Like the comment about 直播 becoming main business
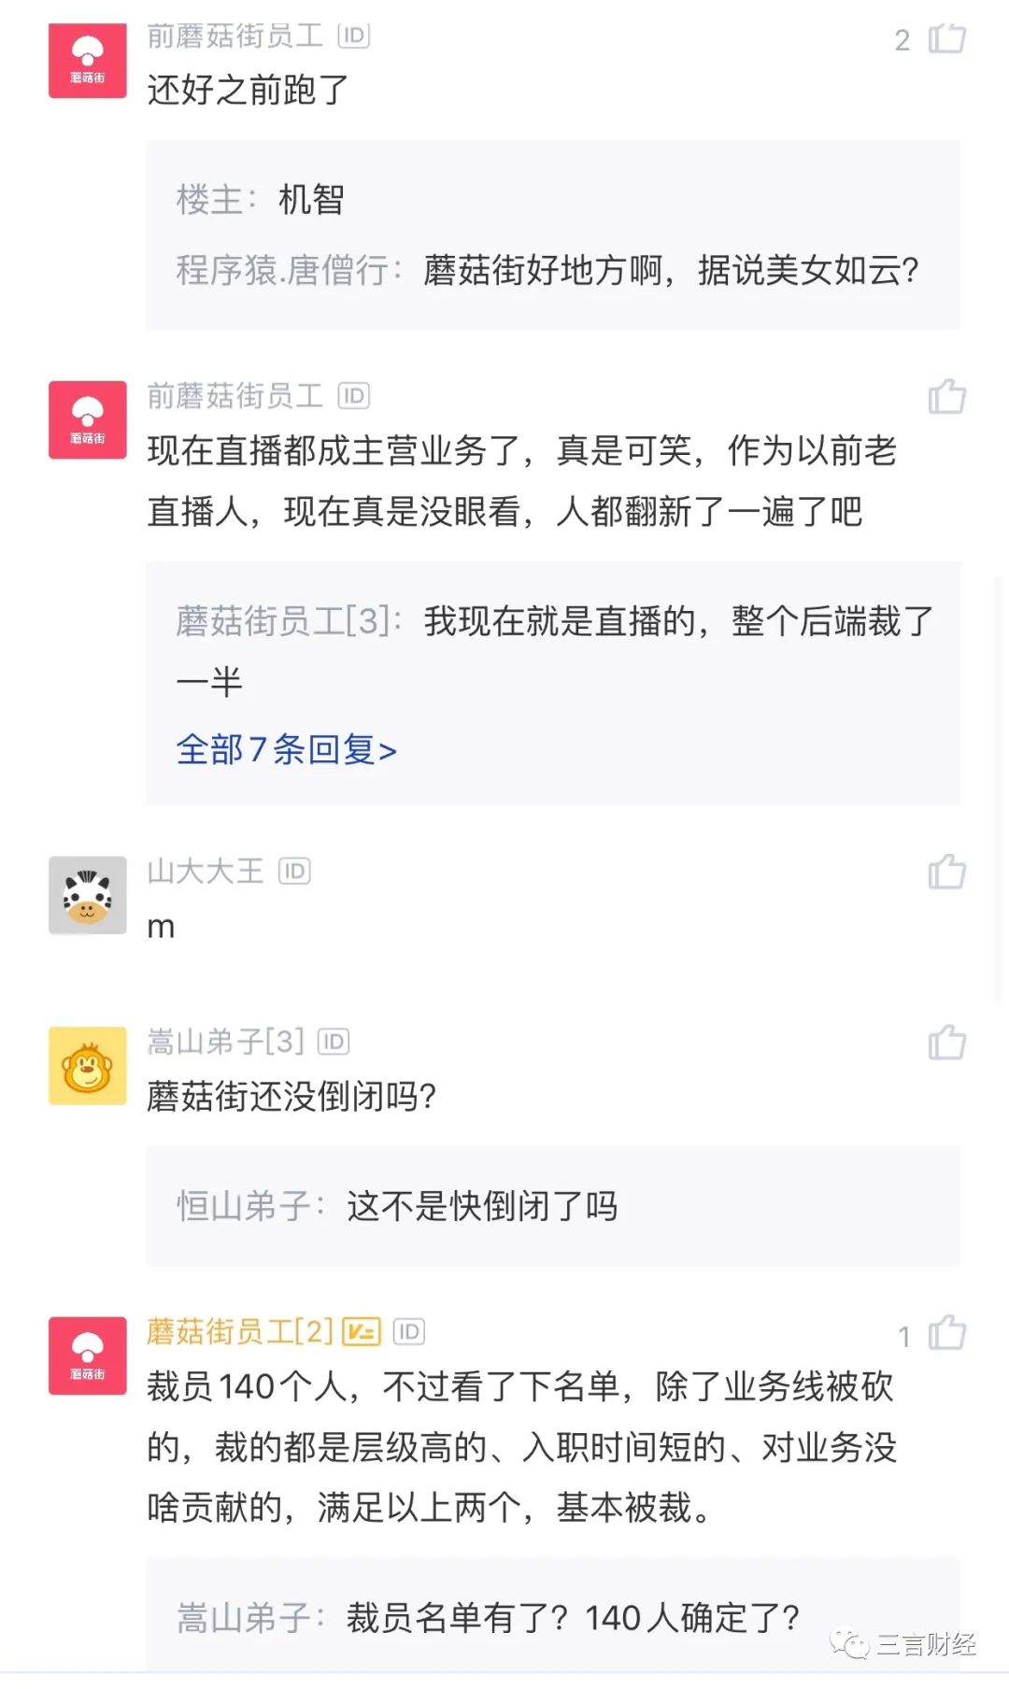The width and height of the screenshot is (1009, 1689). click(945, 397)
